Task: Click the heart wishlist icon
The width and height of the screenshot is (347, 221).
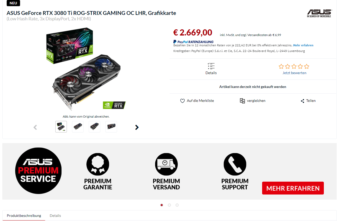Action: tap(182, 101)
